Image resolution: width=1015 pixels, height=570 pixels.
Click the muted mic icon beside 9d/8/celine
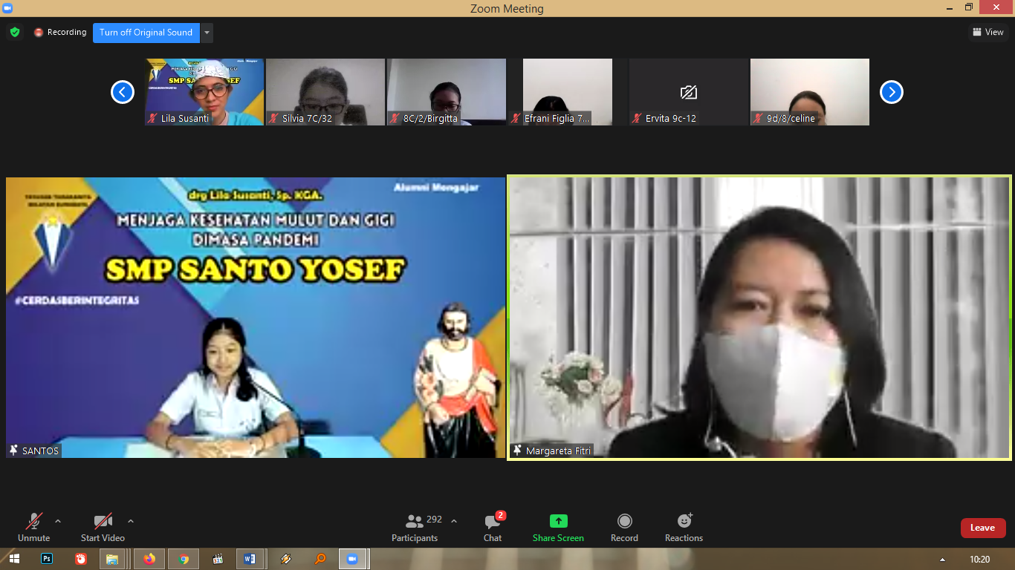(759, 118)
